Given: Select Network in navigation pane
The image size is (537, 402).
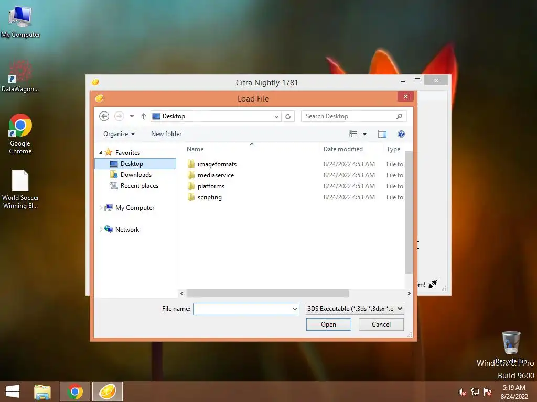Looking at the screenshot, I should pyautogui.click(x=127, y=230).
